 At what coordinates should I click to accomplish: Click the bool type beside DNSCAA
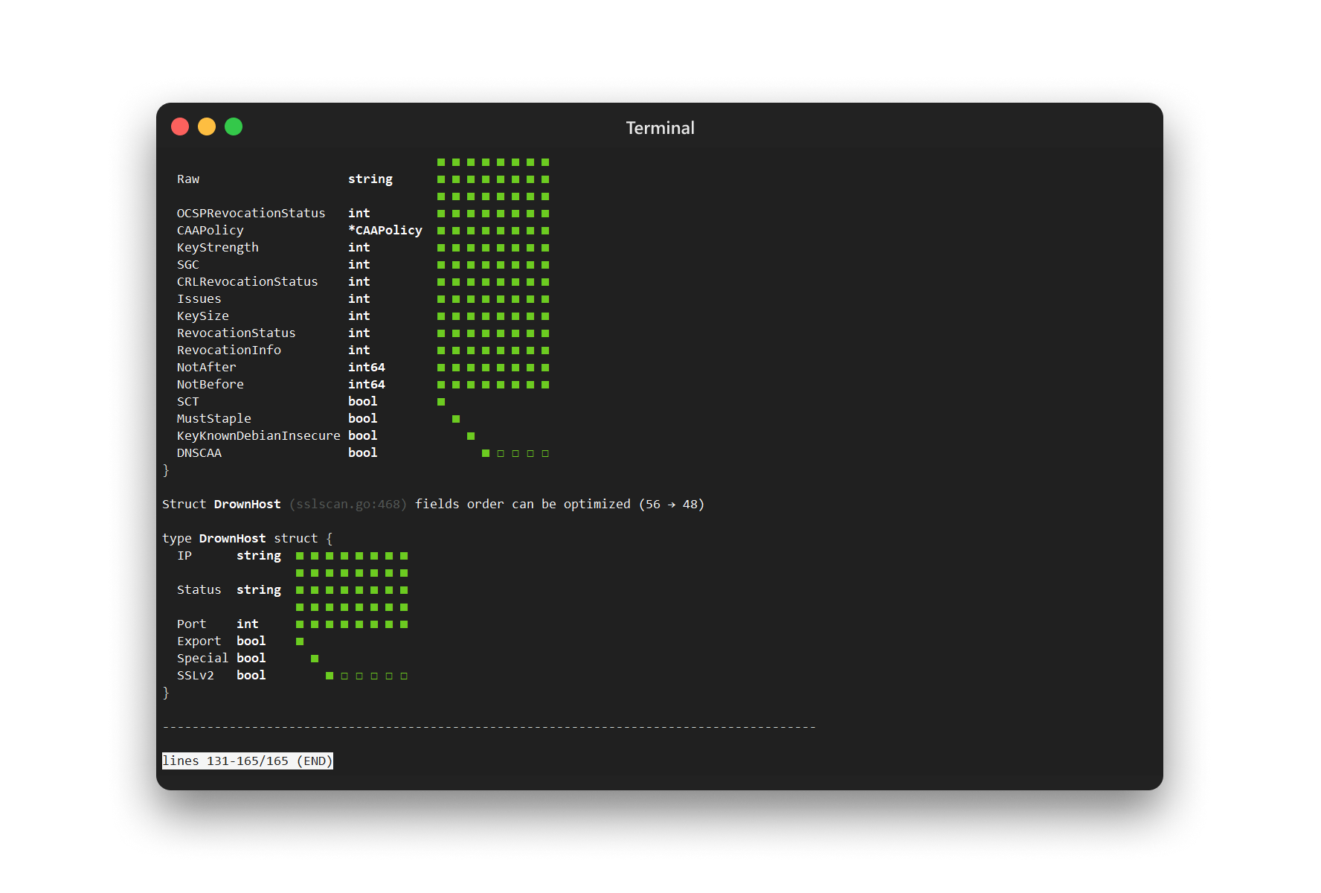pos(363,453)
